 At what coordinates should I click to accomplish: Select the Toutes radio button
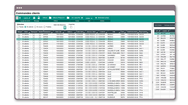(x=18, y=27)
